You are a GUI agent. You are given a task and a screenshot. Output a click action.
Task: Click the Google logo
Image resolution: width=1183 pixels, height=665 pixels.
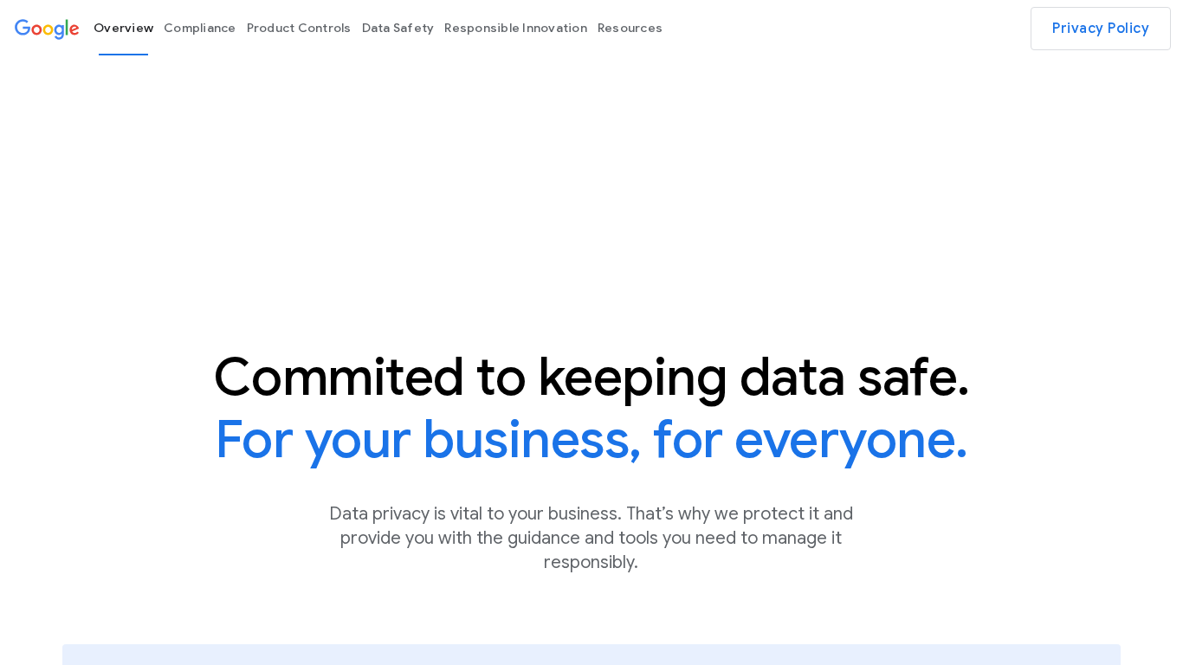[x=47, y=29]
